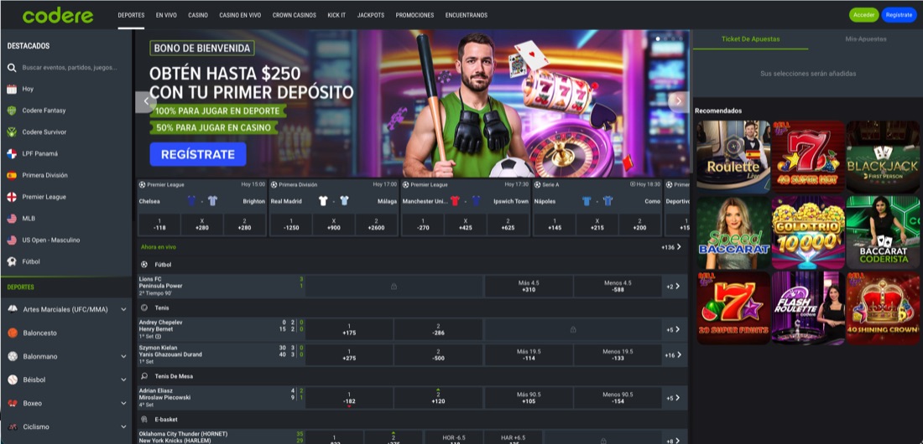Click the Béisbol baseball icon
The width and height of the screenshot is (923, 444).
tap(13, 379)
